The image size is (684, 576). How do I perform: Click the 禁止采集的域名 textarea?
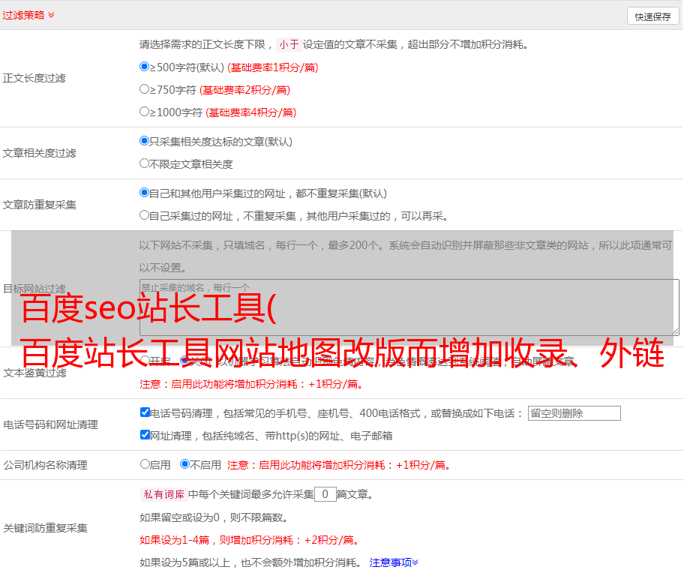[x=409, y=307]
